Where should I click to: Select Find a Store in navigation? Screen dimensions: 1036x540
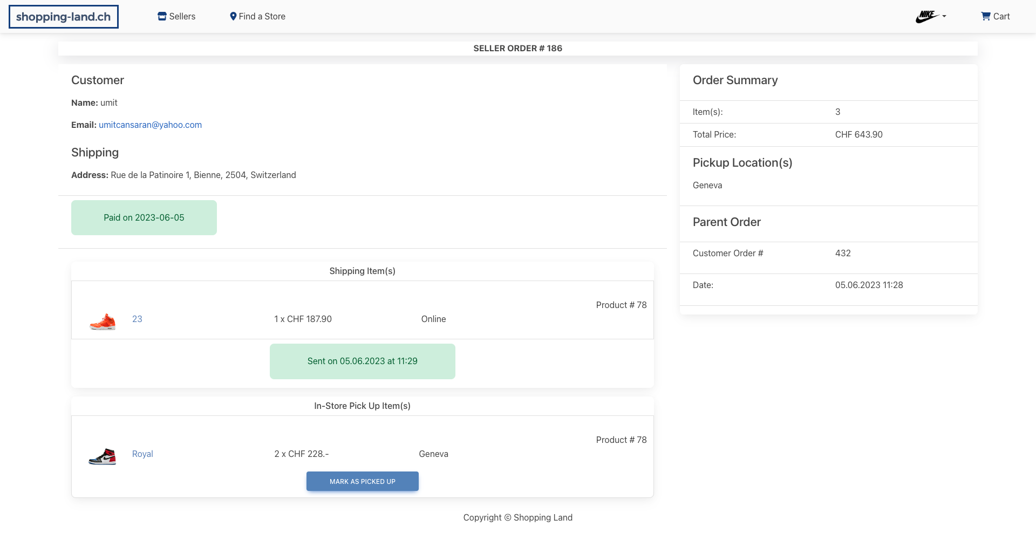[262, 16]
